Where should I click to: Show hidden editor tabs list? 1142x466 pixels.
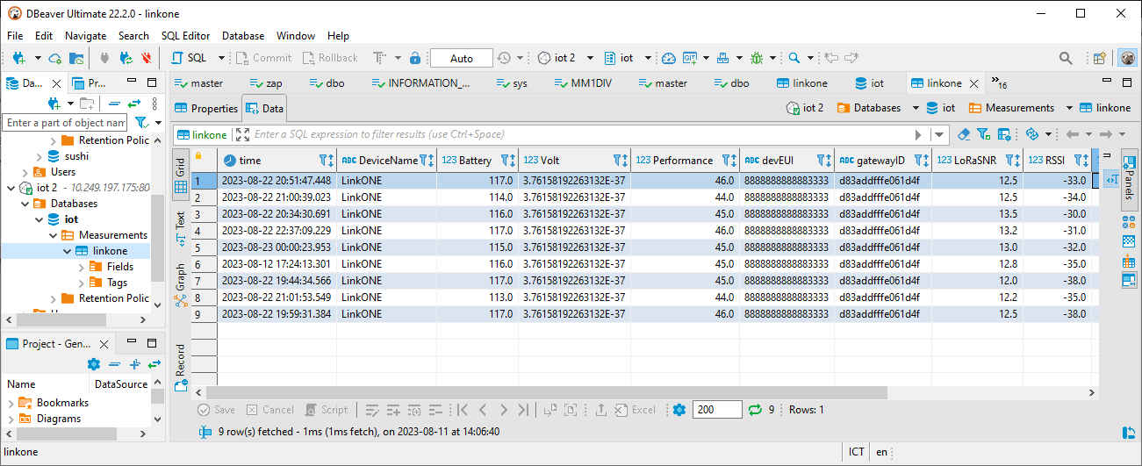[x=999, y=83]
